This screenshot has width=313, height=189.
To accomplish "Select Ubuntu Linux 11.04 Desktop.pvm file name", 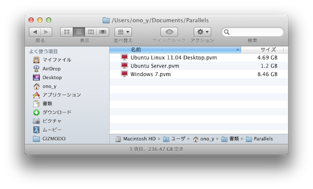I will 174,58.
